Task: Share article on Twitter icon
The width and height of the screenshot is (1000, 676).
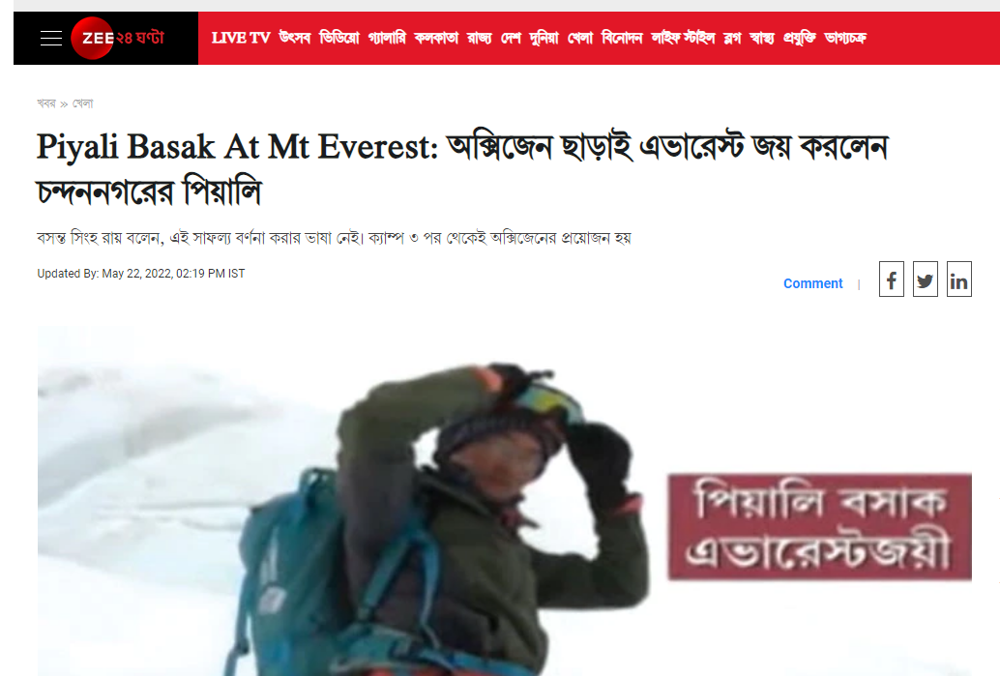Action: [x=925, y=279]
